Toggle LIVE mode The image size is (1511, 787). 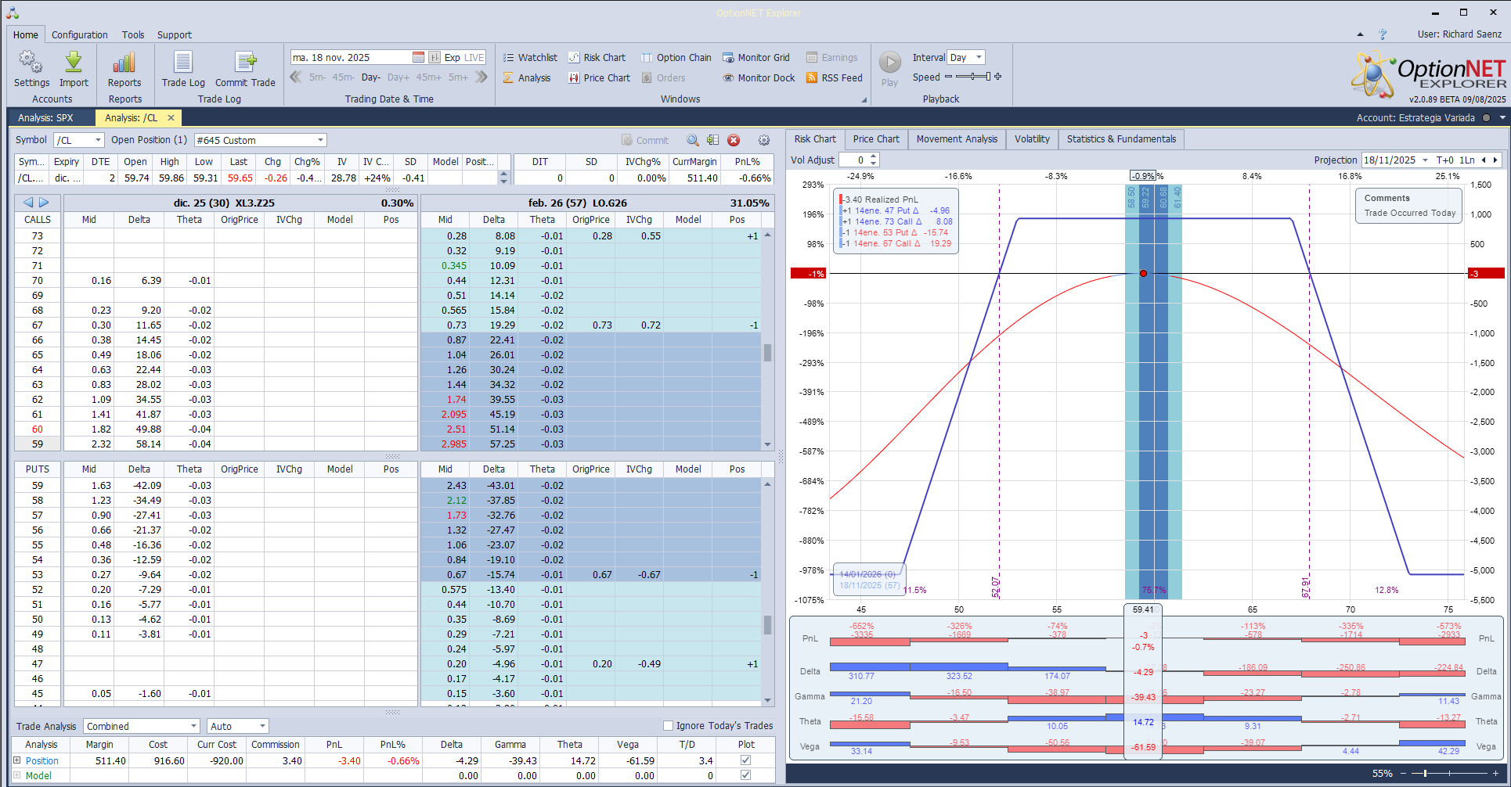click(474, 57)
